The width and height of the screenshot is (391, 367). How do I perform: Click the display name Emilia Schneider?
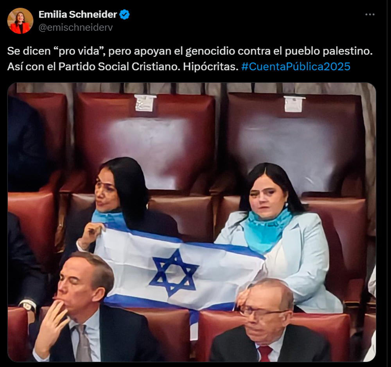pyautogui.click(x=78, y=14)
